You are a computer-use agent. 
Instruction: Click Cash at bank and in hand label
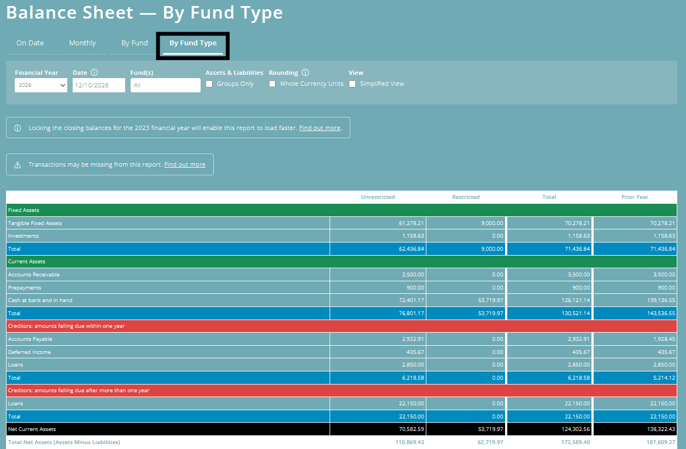pos(40,300)
